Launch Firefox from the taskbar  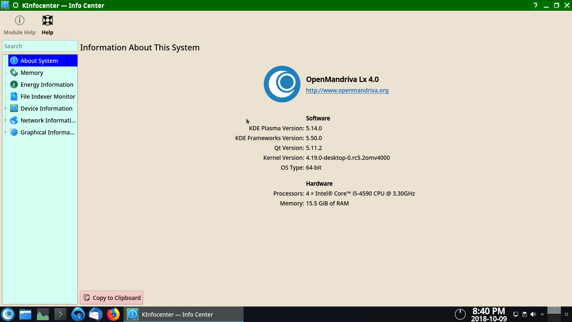tap(113, 314)
